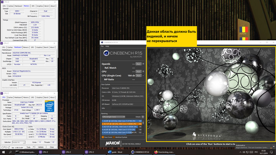Open the Windows Start menu
Image resolution: width=276 pixels, height=155 pixels.
[x=3, y=152]
